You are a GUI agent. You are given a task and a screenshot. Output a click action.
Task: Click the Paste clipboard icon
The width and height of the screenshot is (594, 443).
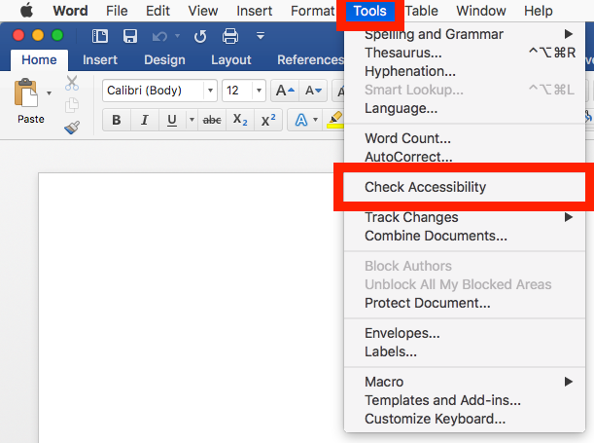coord(25,92)
